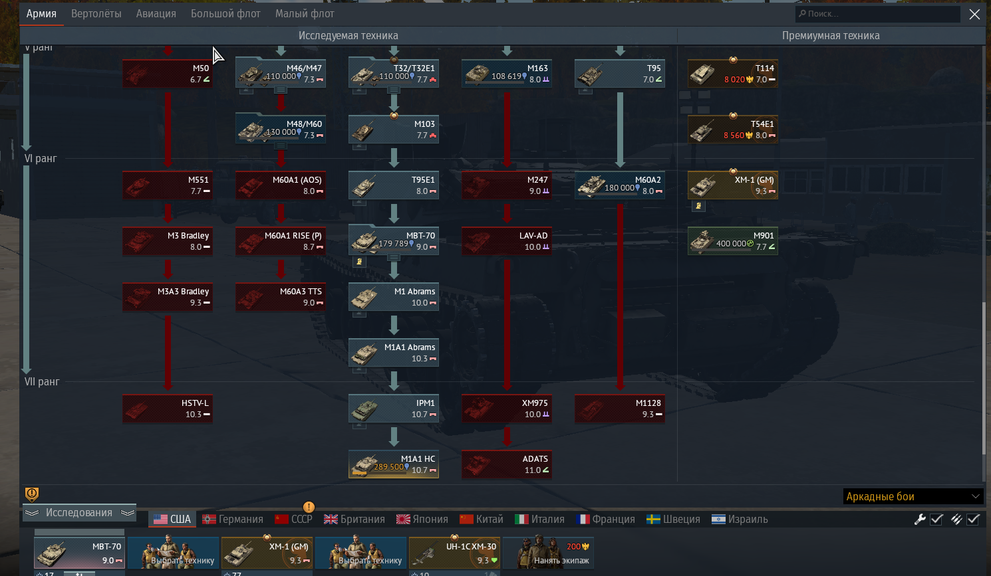
Task: Select the premium T54E1 vehicle
Action: 733,129
